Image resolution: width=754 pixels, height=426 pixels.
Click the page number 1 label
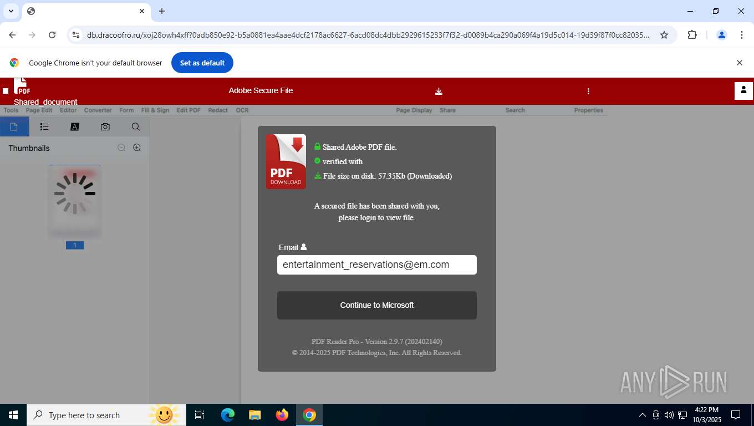[75, 245]
